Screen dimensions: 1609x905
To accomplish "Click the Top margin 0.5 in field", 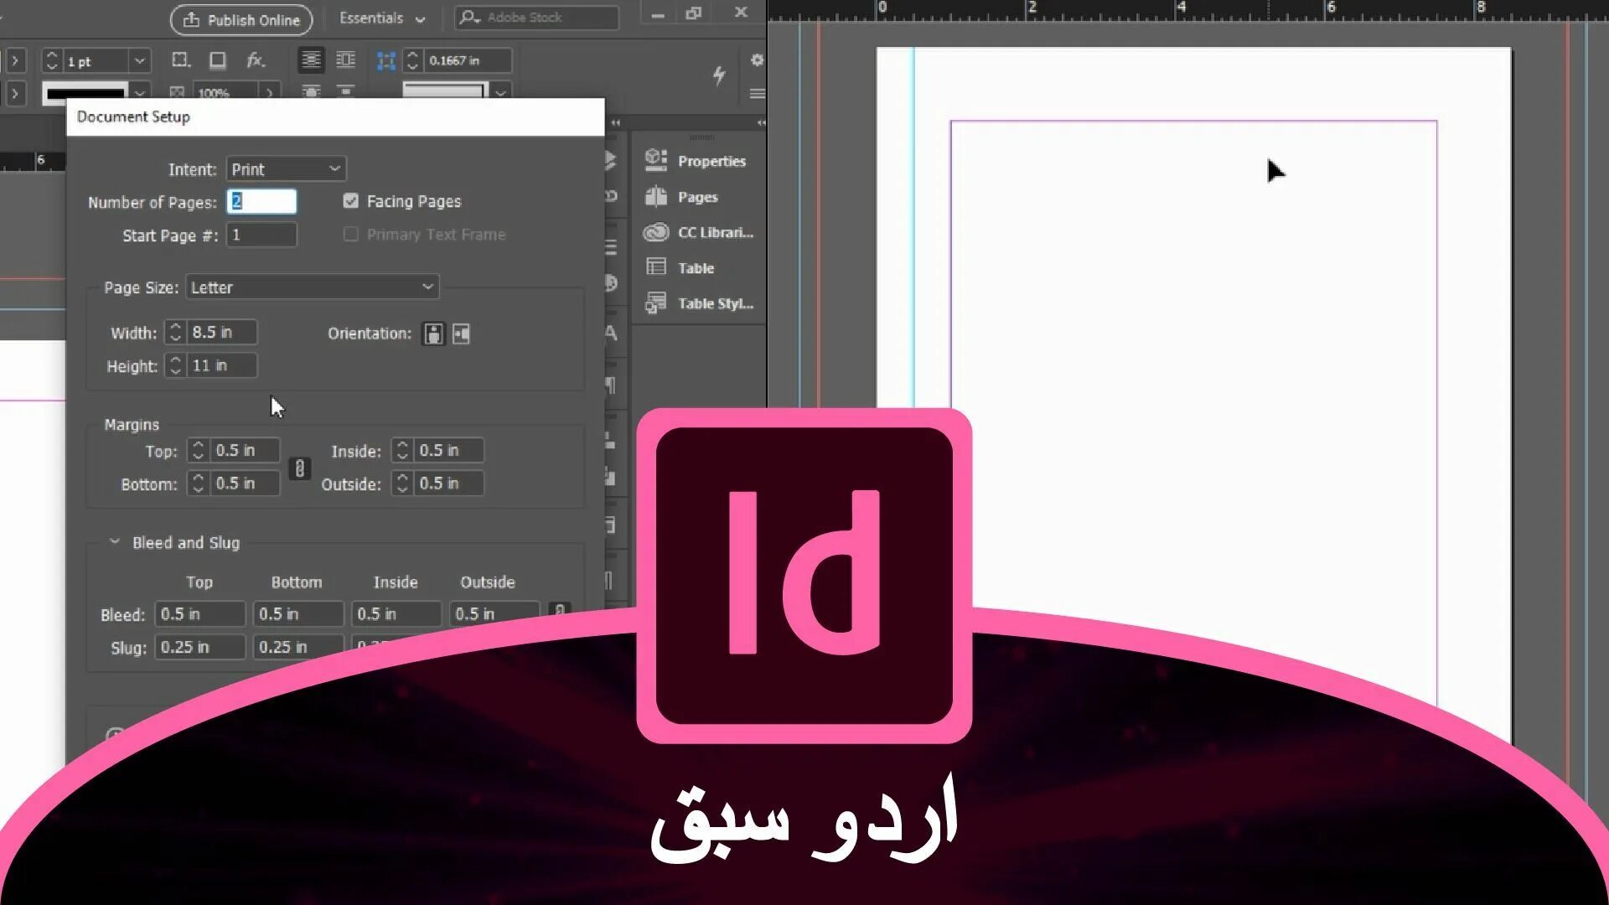I will [245, 450].
